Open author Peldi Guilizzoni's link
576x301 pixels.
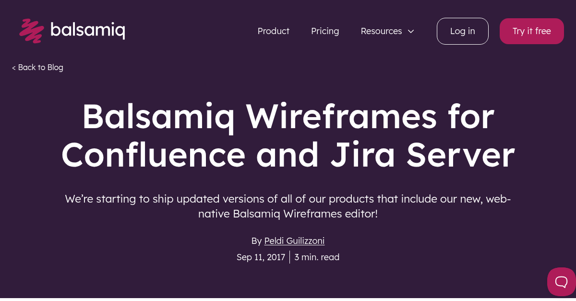[294, 241]
